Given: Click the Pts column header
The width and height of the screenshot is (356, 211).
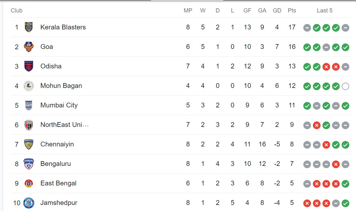Looking at the screenshot, I should 292,11.
